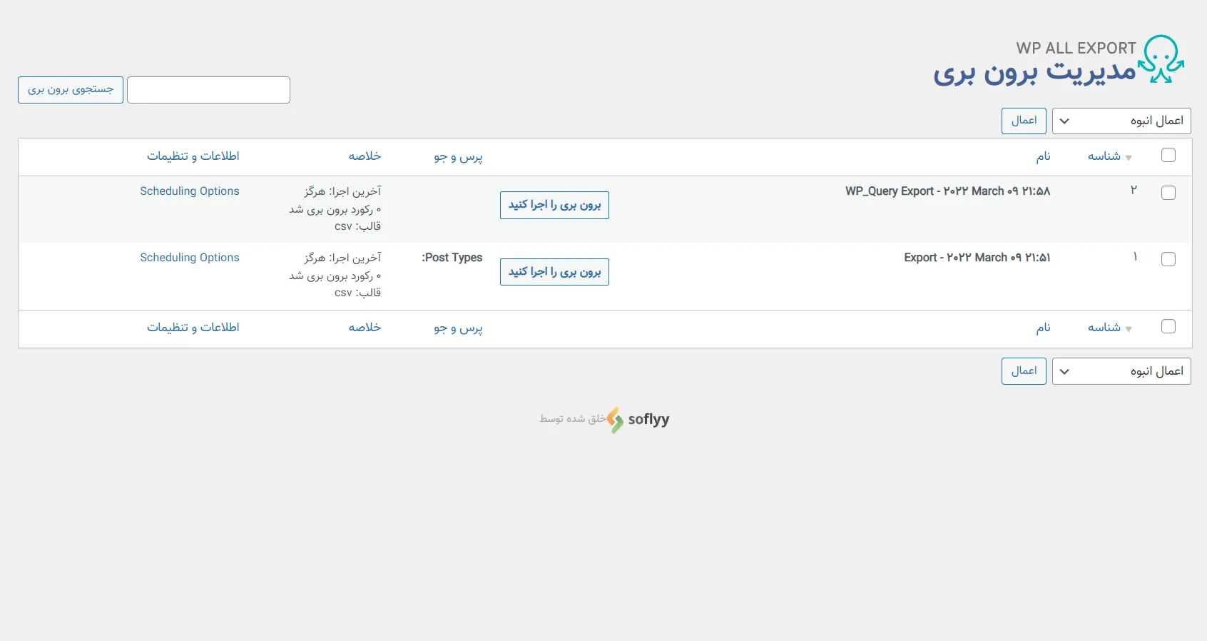Click the bottom اطلاعات و تنظیمات column header
The image size is (1207, 641).
(x=193, y=328)
